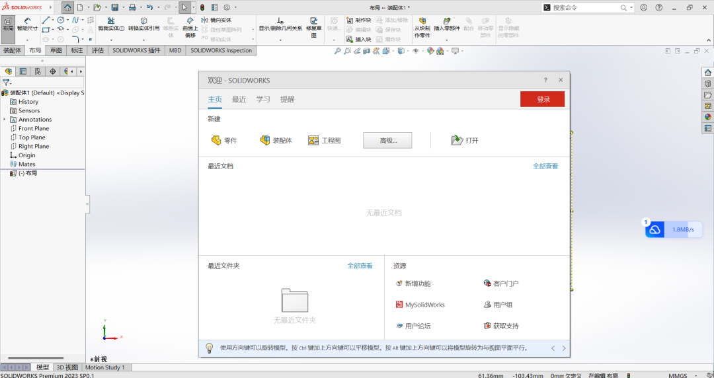The image size is (714, 378).
Task: Open SOLIDWORKS Resources home icon in task pane
Action: point(707,73)
